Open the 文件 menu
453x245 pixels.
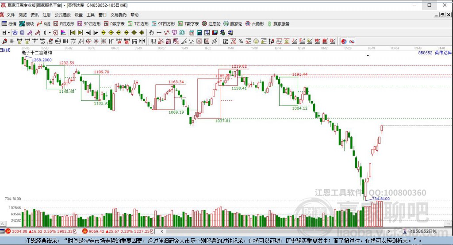coord(11,15)
